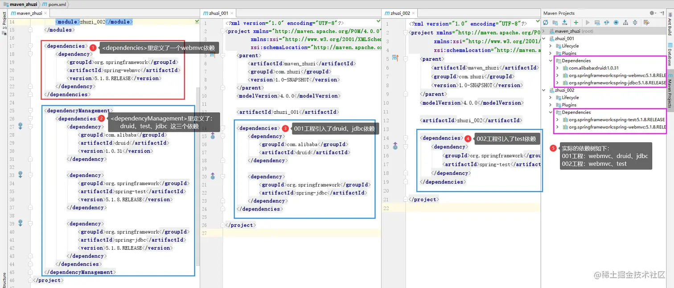Collapse all nodes in Maven Projects

pyautogui.click(x=635, y=22)
